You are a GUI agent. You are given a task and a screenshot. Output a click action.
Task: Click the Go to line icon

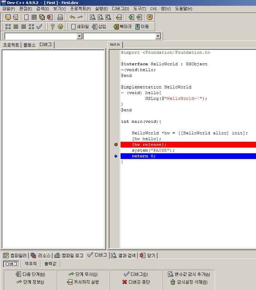point(119,17)
